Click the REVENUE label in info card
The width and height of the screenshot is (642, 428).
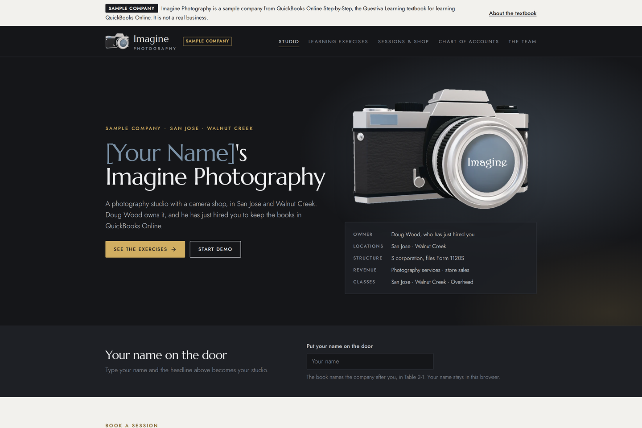click(365, 270)
